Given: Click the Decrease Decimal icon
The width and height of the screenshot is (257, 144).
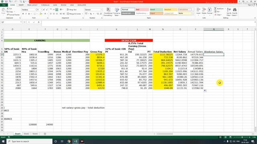Looking at the screenshot, I should click(101, 14).
